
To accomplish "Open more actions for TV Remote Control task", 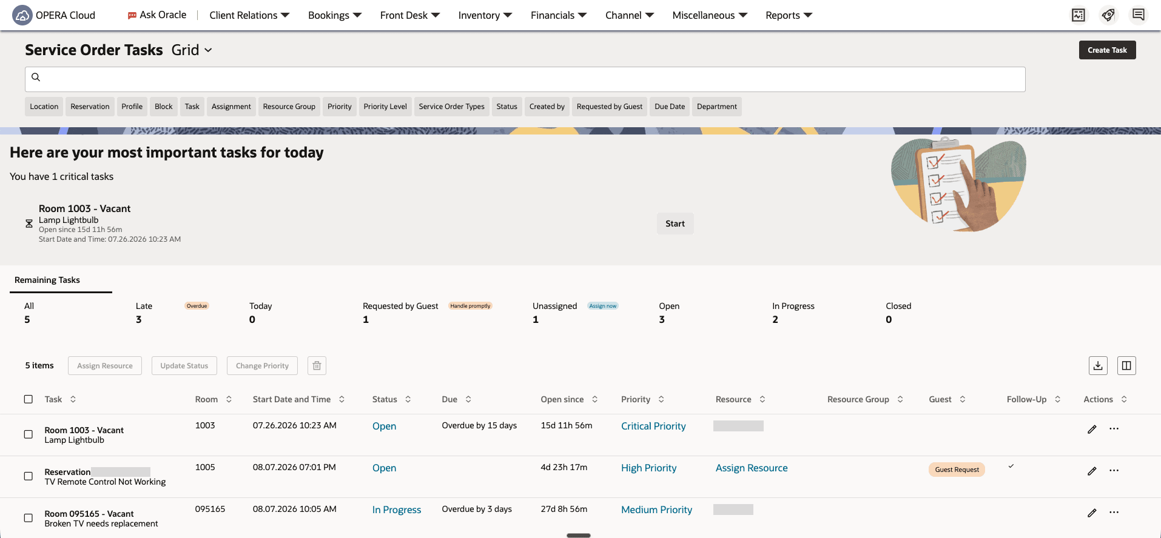I will pyautogui.click(x=1114, y=471).
